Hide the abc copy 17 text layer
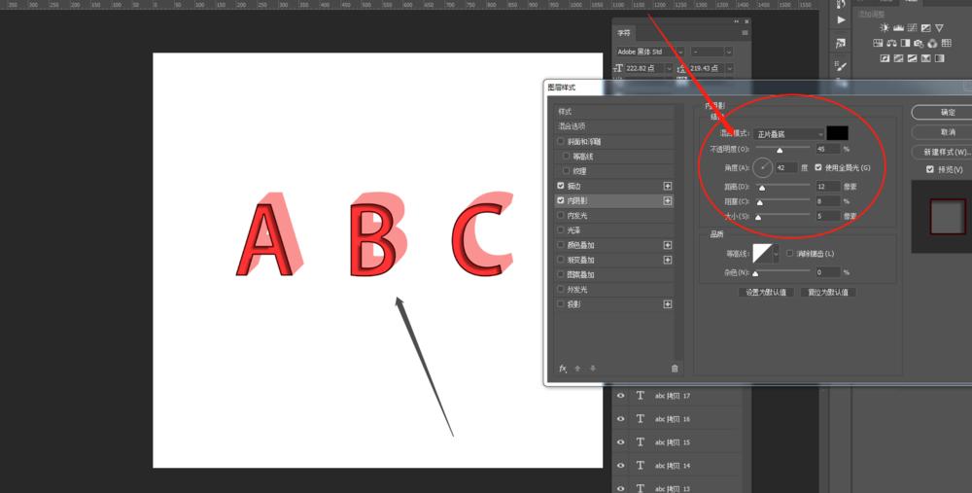972x493 pixels. pos(620,395)
